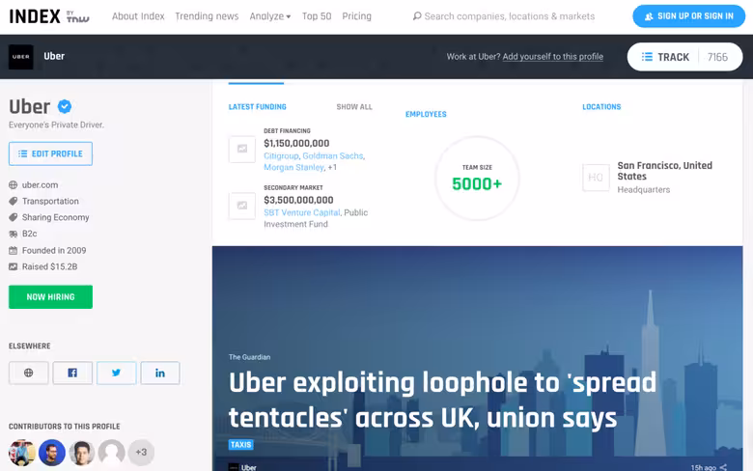
Task: Open Uber's website via globe button
Action: 28,373
